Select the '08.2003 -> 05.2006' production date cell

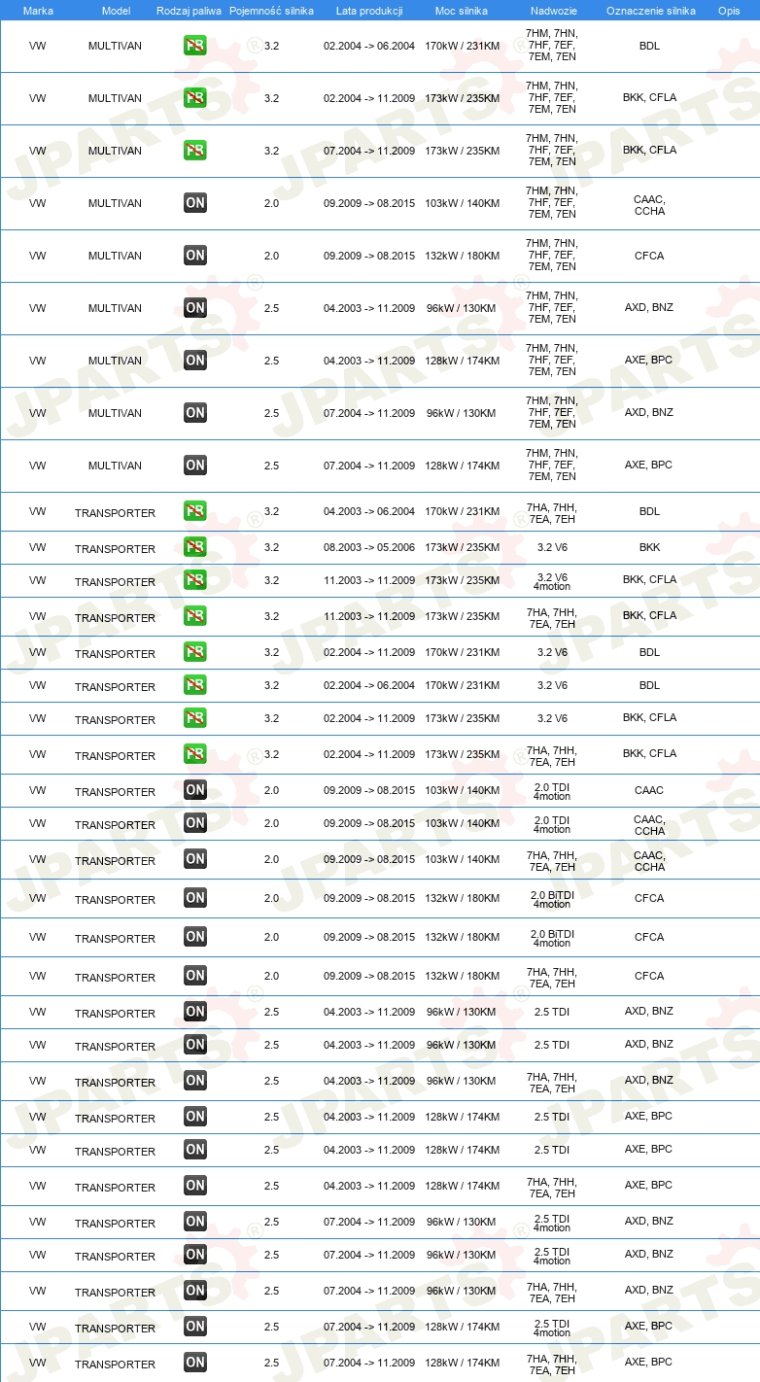pos(369,547)
